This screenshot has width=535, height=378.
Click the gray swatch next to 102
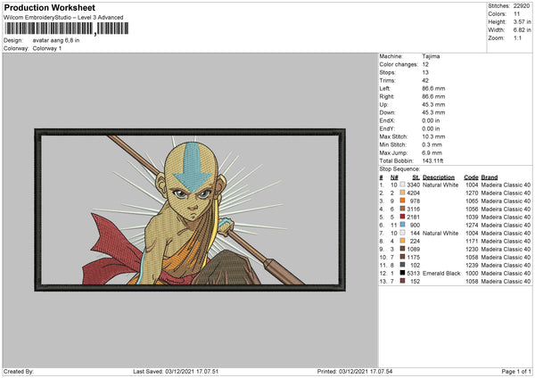point(403,265)
